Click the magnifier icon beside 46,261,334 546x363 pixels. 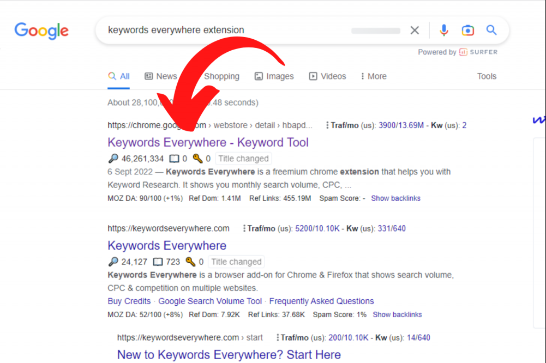tap(113, 159)
